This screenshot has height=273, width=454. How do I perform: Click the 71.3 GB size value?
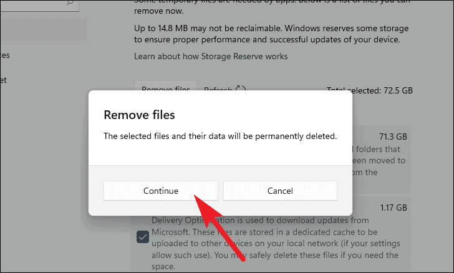click(393, 136)
